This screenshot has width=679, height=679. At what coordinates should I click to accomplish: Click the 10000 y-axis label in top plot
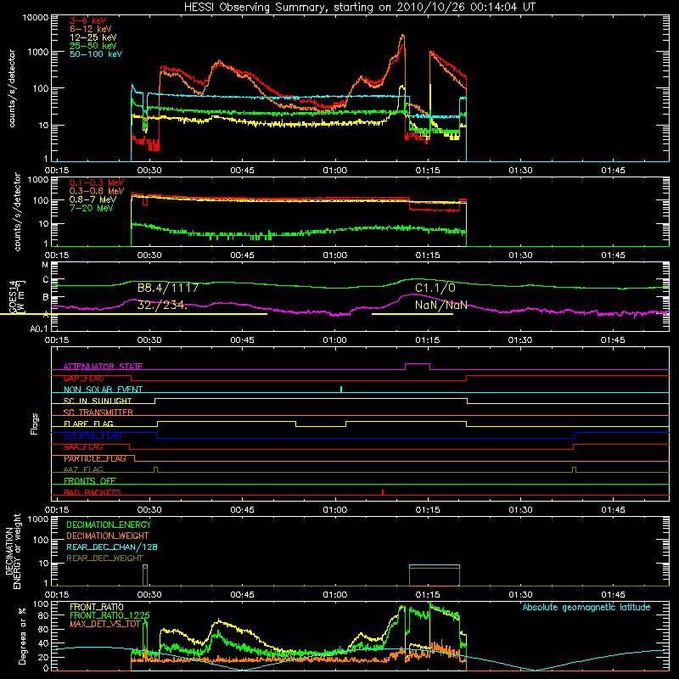(x=36, y=17)
